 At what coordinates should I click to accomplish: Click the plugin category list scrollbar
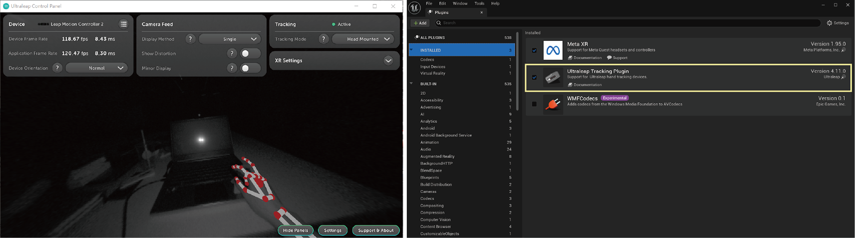[x=517, y=71]
